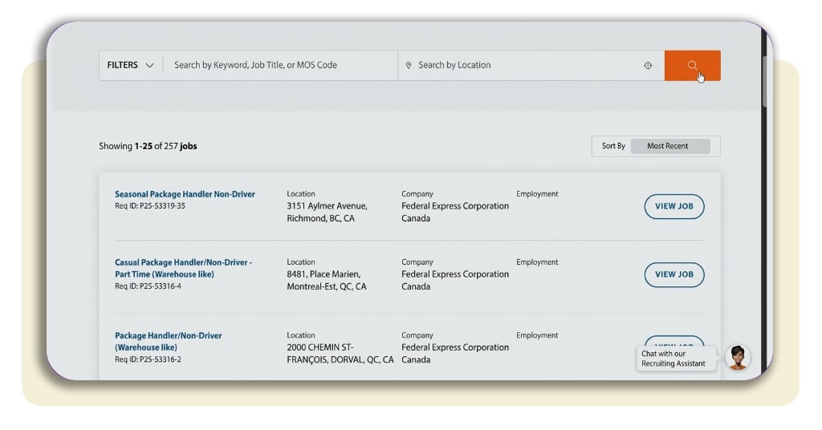Viewport: 822px width, 430px height.
Task: Open the recruiting assistant avatar
Action: tap(738, 358)
